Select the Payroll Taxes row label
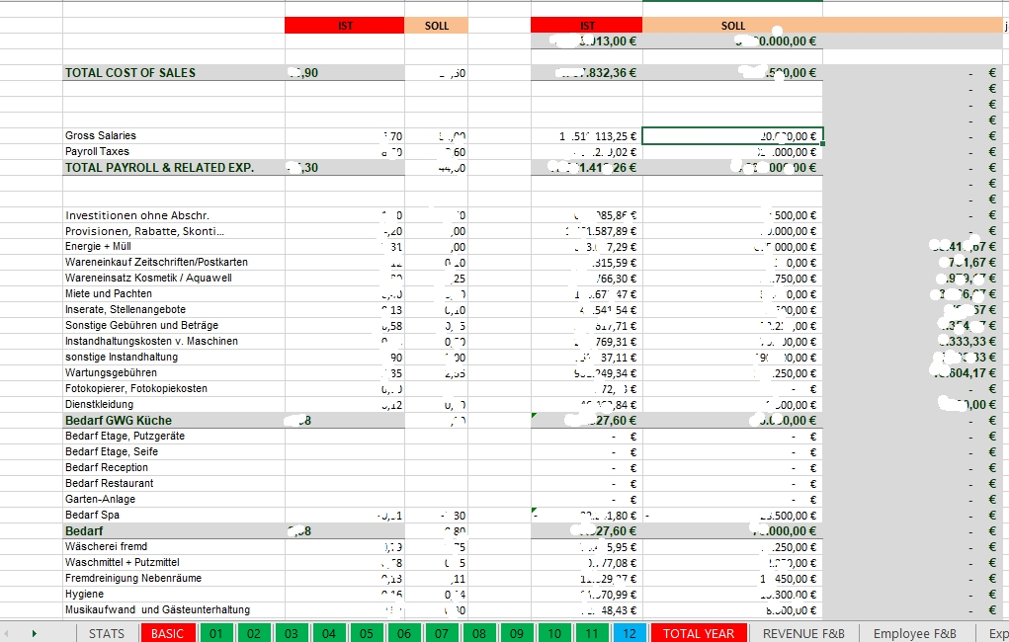This screenshot has height=642, width=1009. 97,152
